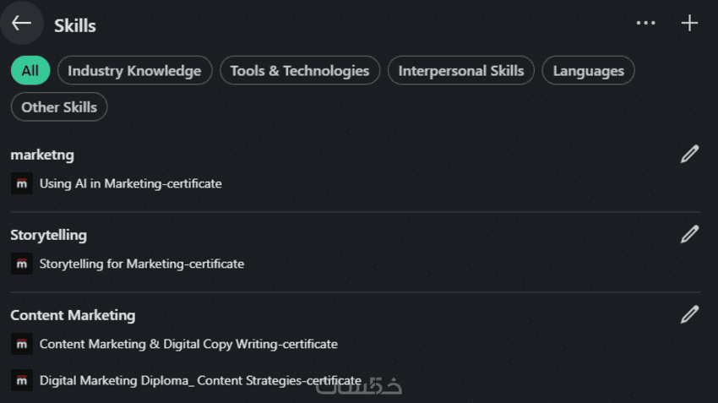
Task: Filter skills by Industry Knowledge
Action: 134,71
